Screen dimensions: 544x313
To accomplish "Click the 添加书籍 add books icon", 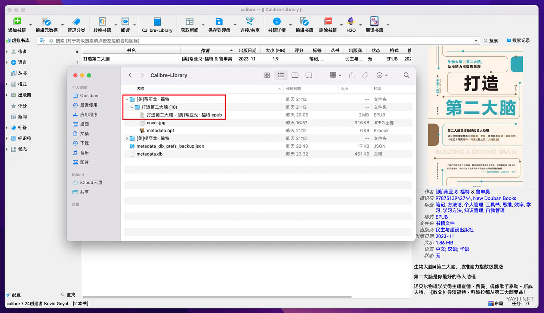I will click(17, 21).
